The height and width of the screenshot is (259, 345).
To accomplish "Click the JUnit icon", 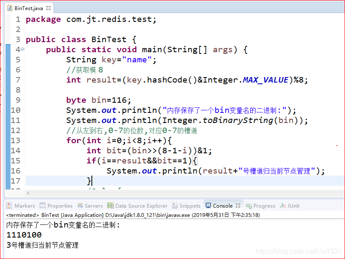I will 283,206.
